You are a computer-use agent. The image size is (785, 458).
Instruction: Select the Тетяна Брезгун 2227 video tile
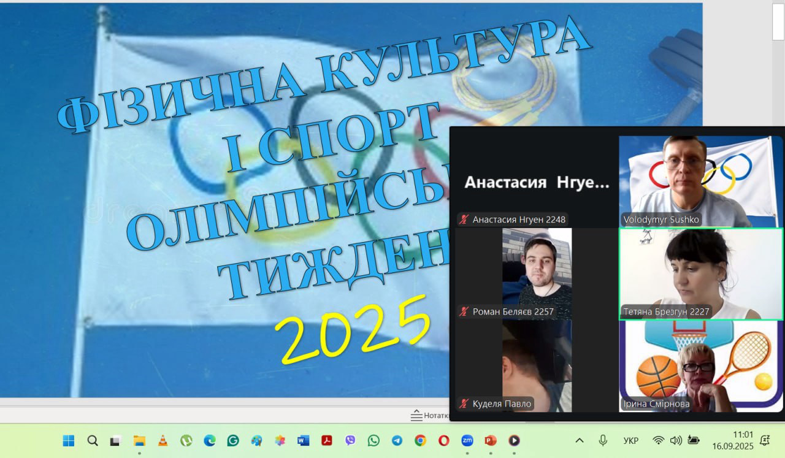(701, 273)
